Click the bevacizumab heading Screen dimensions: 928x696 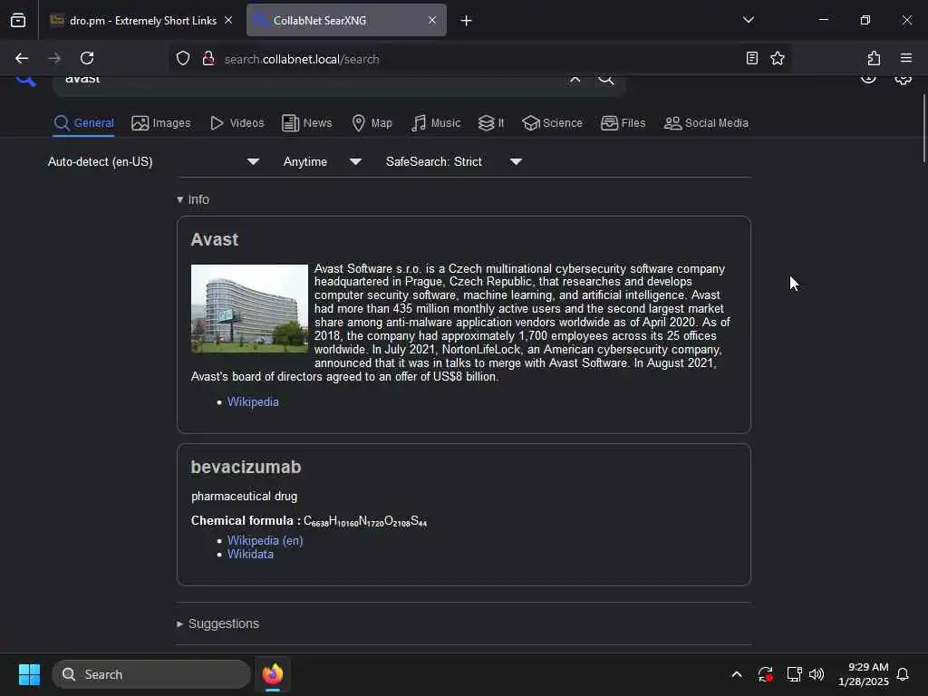click(x=246, y=467)
